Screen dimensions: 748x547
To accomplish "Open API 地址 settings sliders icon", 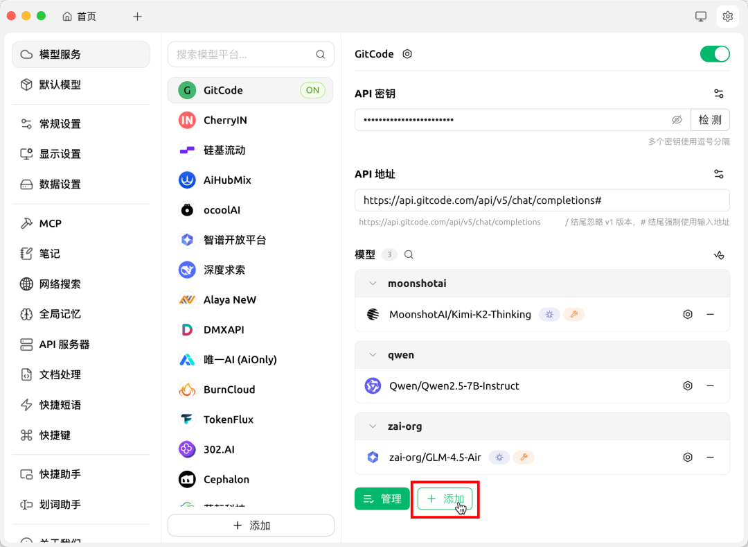I will click(x=719, y=174).
